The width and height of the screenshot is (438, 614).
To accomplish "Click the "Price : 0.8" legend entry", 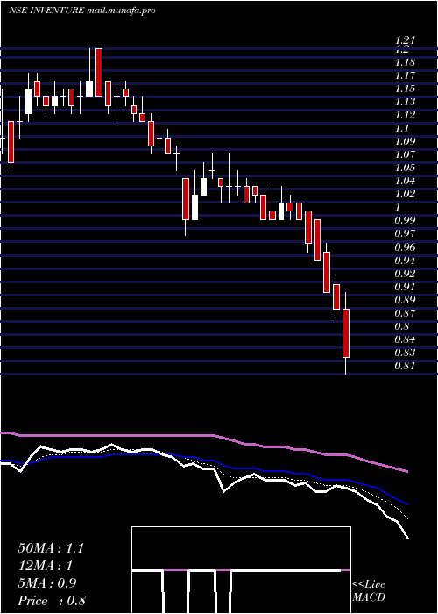I will point(52,601).
